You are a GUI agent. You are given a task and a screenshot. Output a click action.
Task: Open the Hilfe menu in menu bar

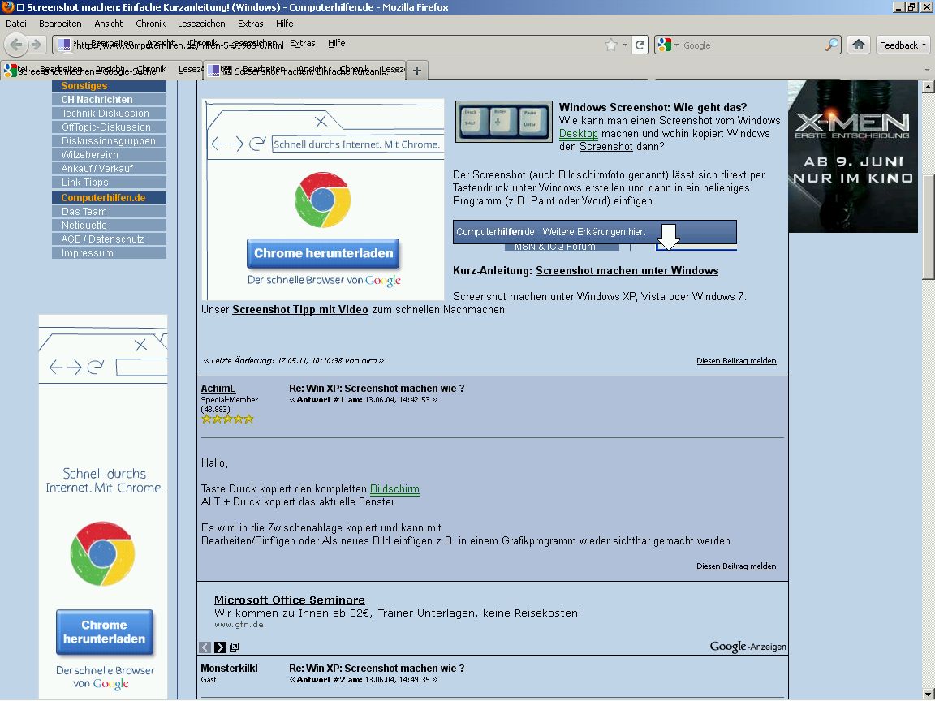pyautogui.click(x=284, y=24)
